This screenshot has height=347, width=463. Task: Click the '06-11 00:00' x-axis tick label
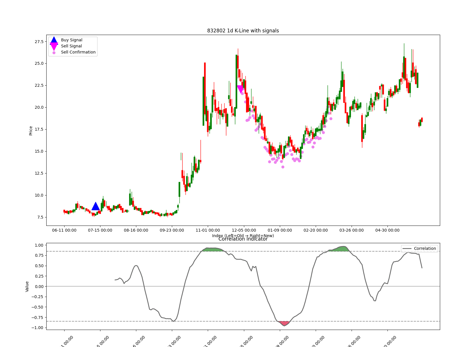point(64,230)
